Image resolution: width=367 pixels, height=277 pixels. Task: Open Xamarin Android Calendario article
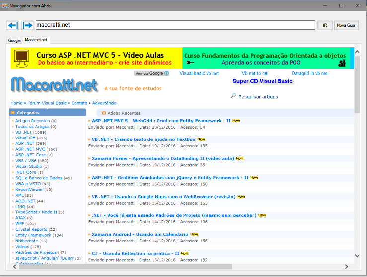tap(140, 234)
